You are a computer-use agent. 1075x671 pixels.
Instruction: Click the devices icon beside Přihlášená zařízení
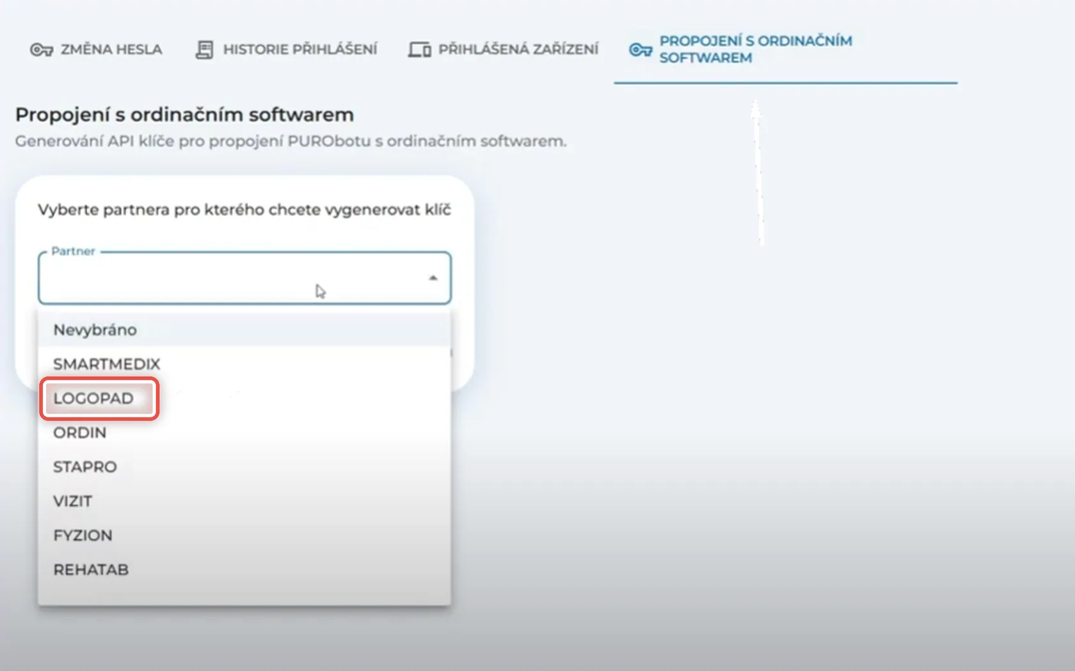tap(420, 49)
